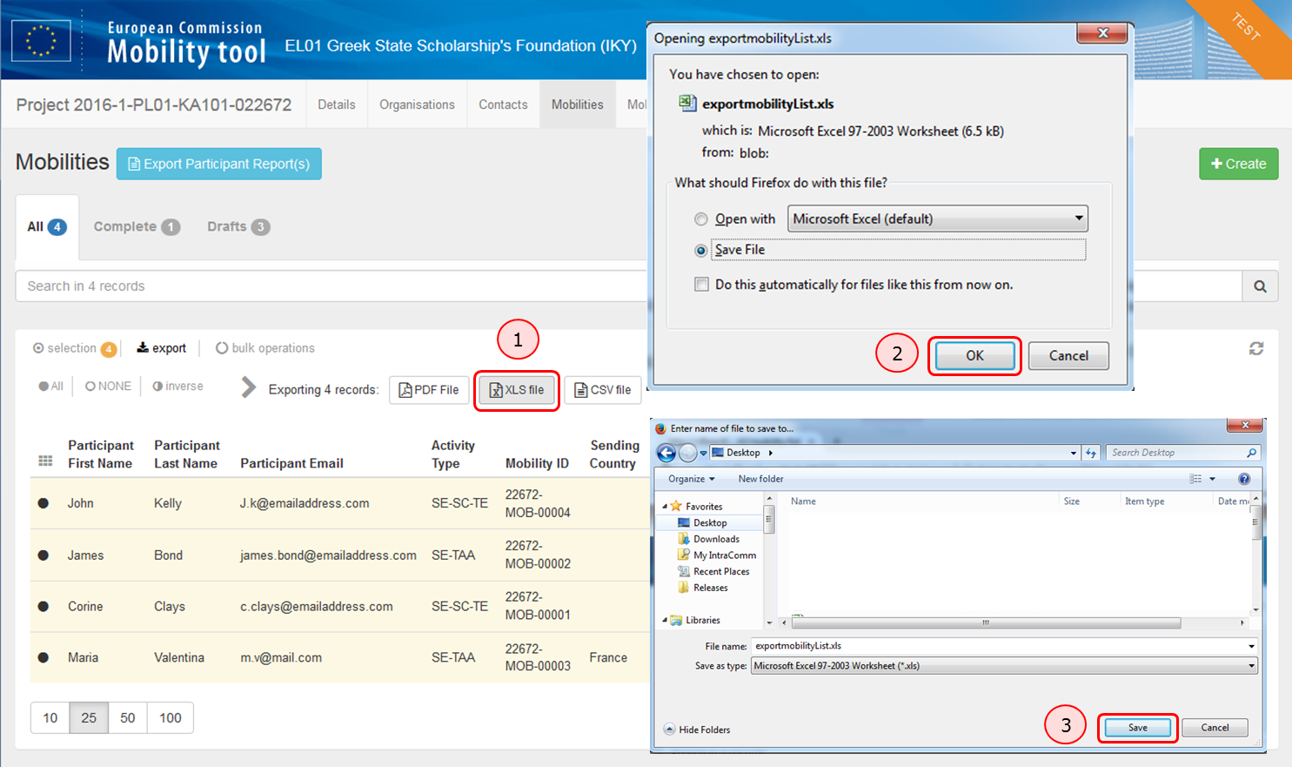Export records as PDF File
The width and height of the screenshot is (1292, 767).
click(x=429, y=390)
